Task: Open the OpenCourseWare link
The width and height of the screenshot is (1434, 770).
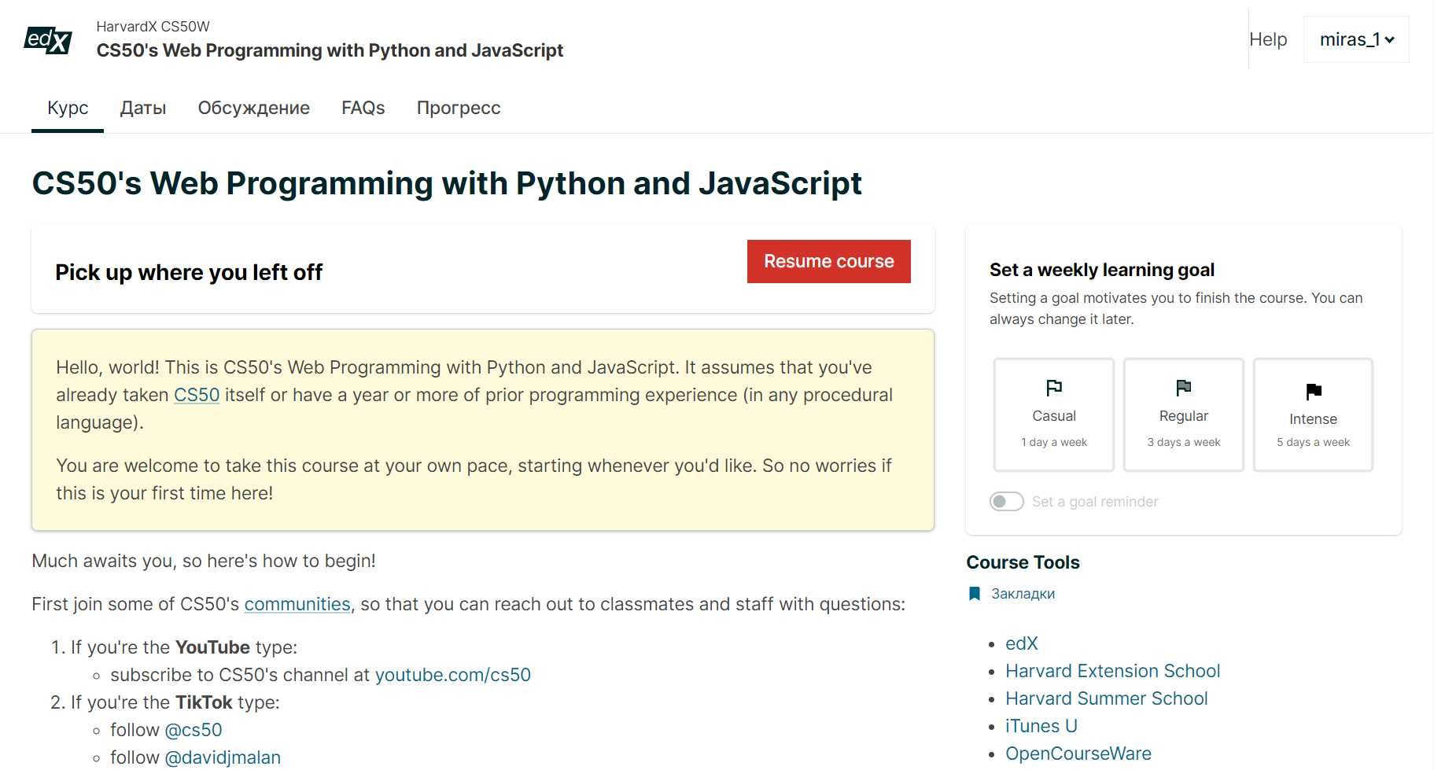Action: tap(1078, 753)
